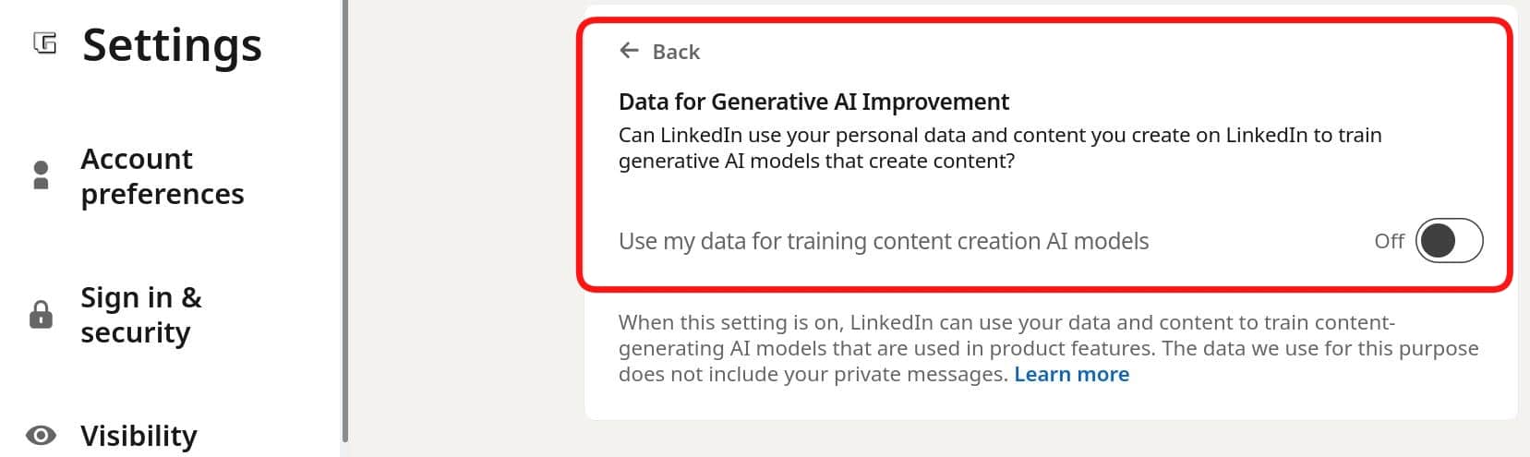1530x457 pixels.
Task: Open Account preferences section
Action: 163,176
